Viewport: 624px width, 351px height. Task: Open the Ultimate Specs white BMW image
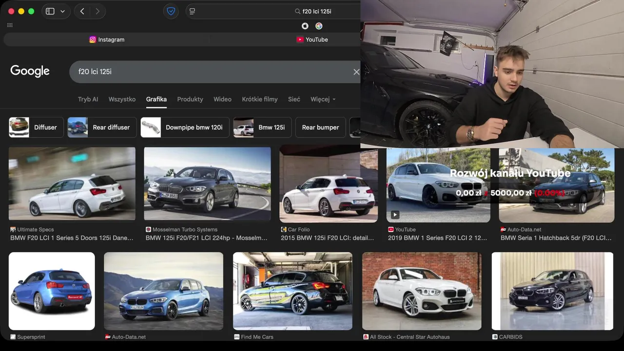coord(72,184)
